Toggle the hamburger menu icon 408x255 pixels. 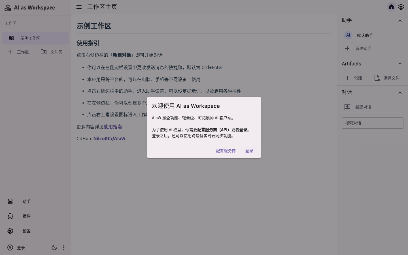tap(79, 7)
